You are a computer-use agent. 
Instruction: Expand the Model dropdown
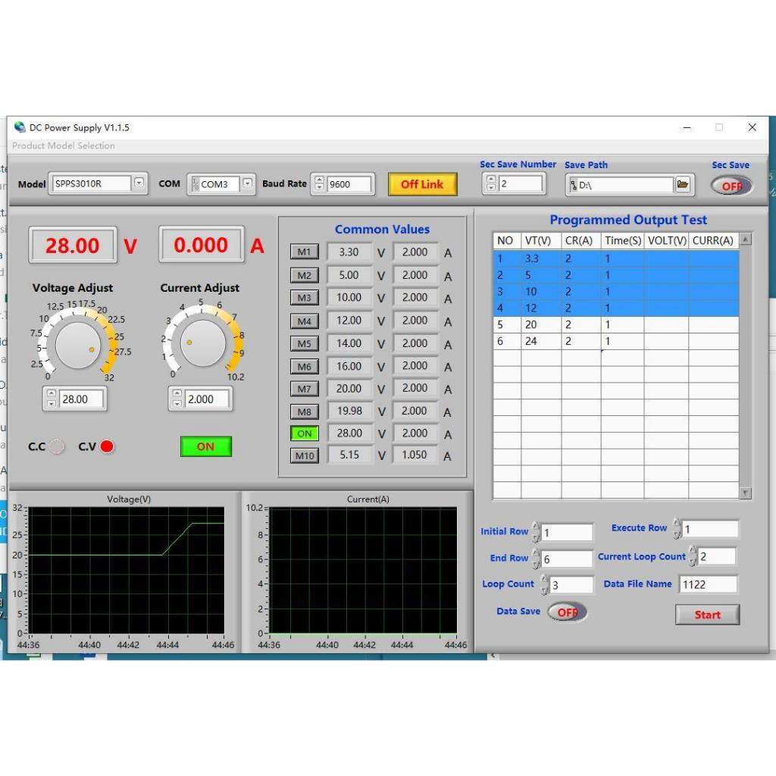139,183
